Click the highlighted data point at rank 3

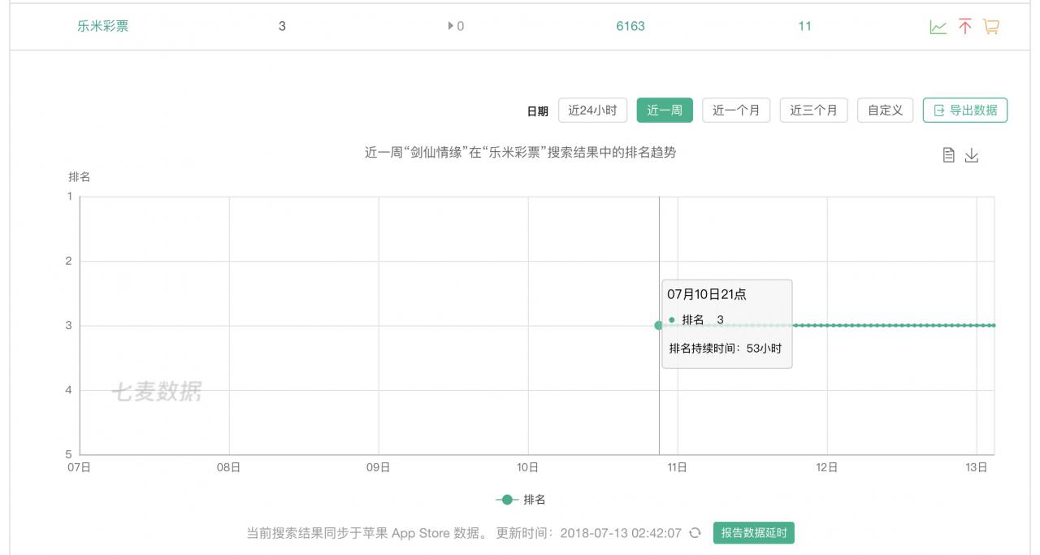(659, 325)
